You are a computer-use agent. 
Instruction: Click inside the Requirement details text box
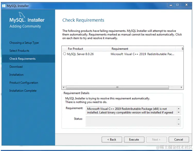131,111
